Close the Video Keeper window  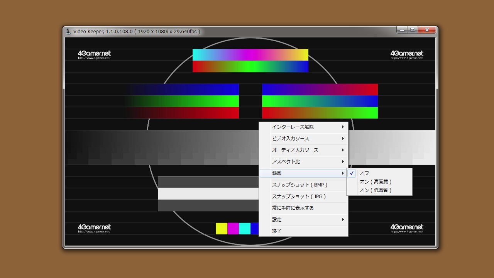(427, 30)
